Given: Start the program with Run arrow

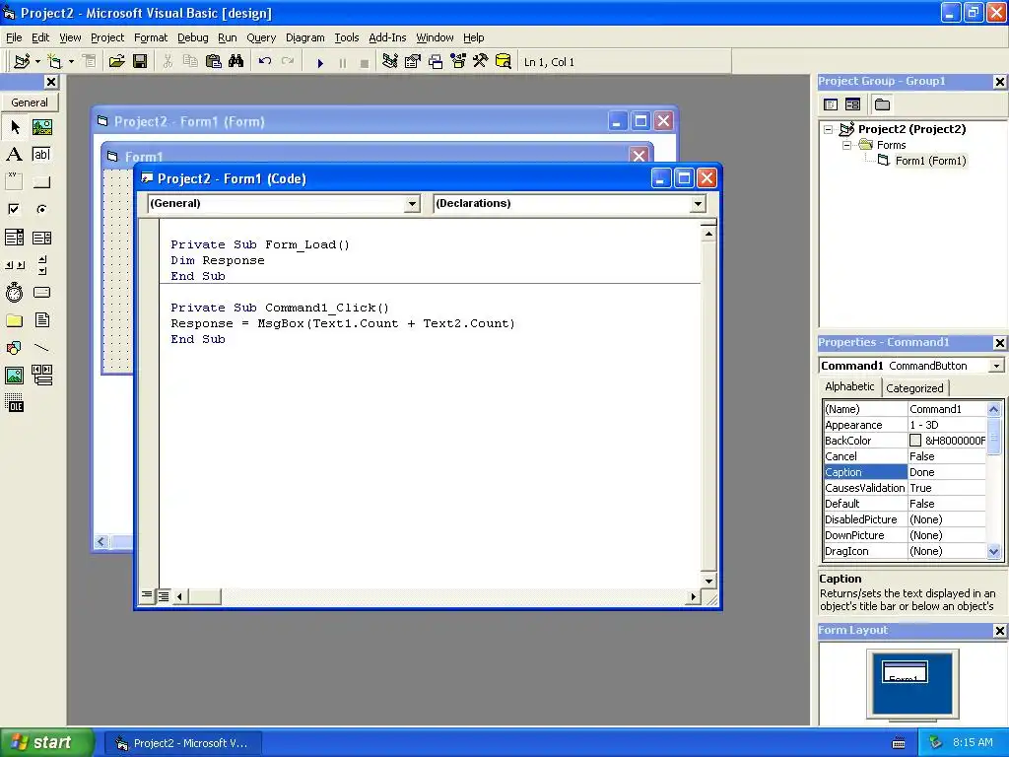Looking at the screenshot, I should [320, 62].
